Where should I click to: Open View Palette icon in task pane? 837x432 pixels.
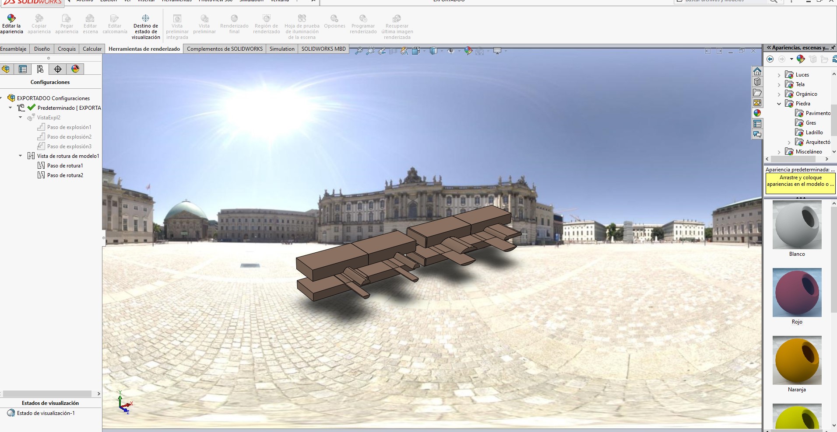click(x=757, y=103)
